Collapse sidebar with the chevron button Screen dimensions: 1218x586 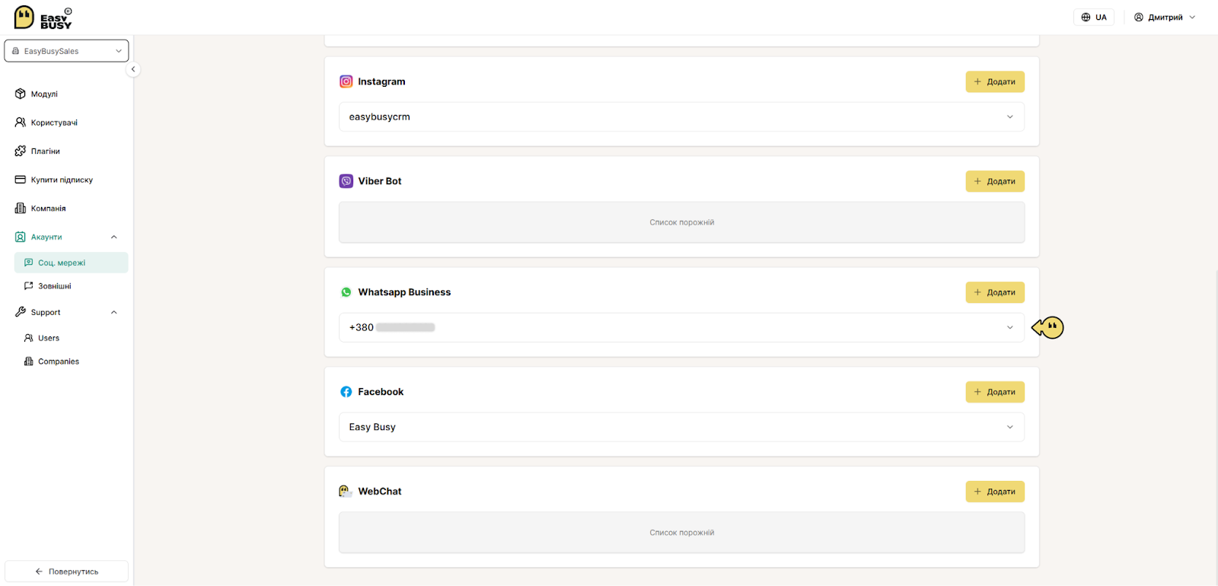[133, 69]
